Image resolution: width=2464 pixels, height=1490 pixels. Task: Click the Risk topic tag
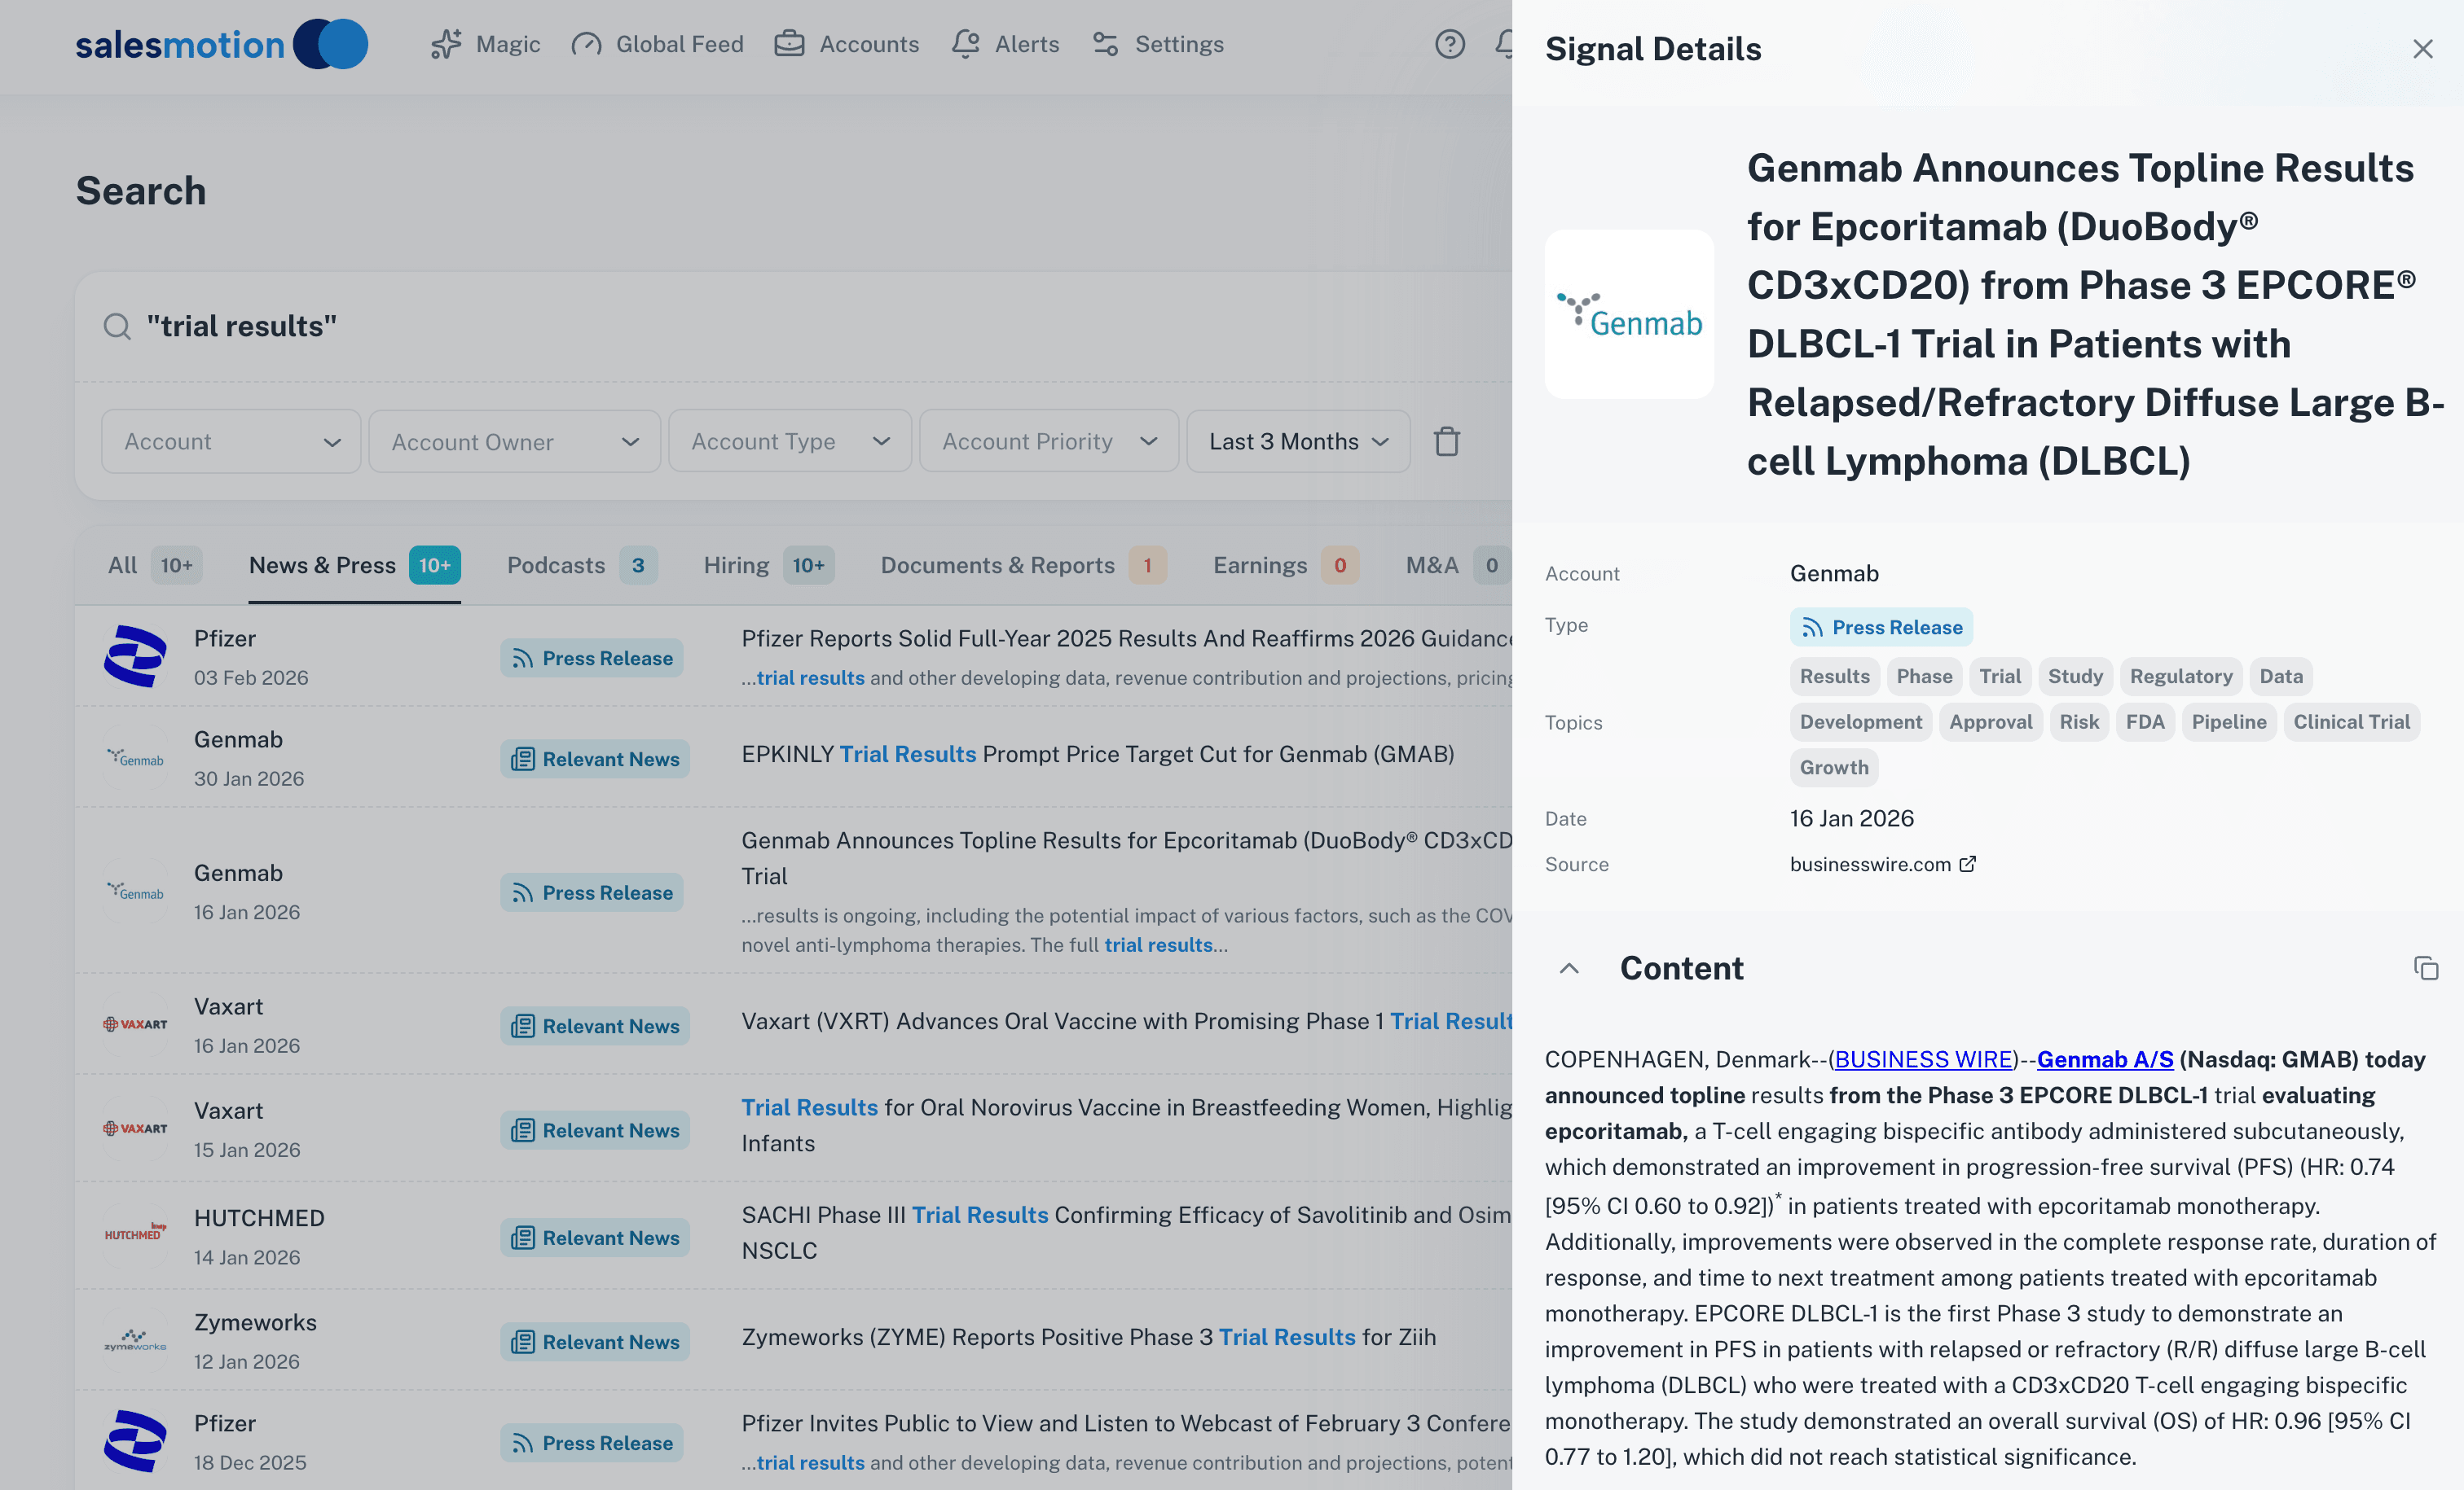(x=2079, y=721)
